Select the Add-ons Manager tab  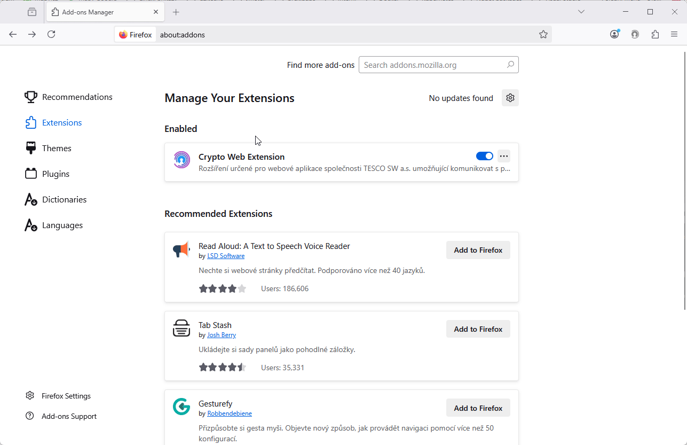pyautogui.click(x=105, y=12)
